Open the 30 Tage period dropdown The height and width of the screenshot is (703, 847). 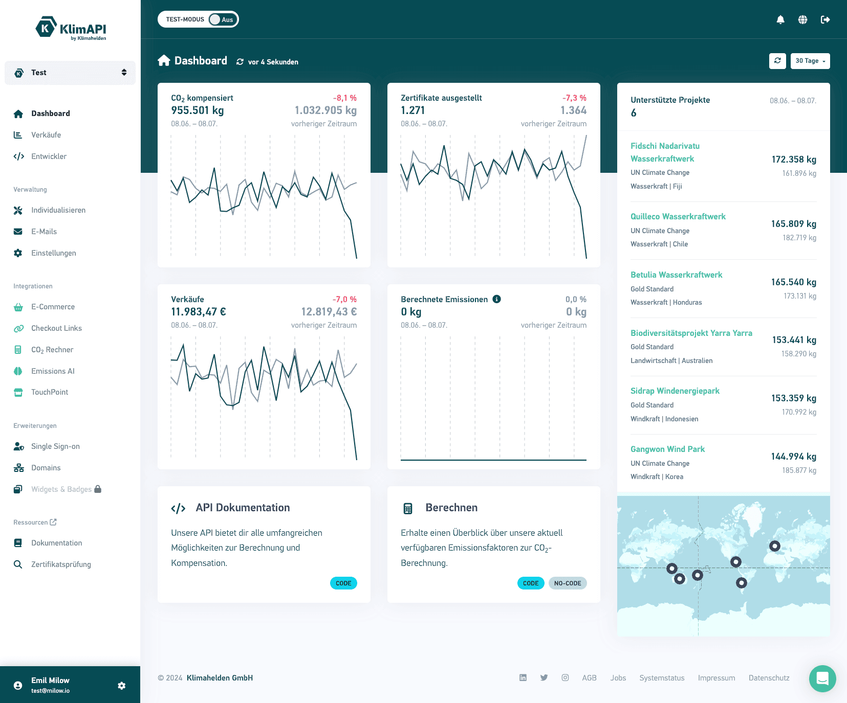tap(810, 61)
